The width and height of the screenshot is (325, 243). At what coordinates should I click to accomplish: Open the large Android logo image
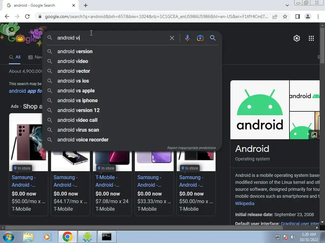(x=260, y=110)
